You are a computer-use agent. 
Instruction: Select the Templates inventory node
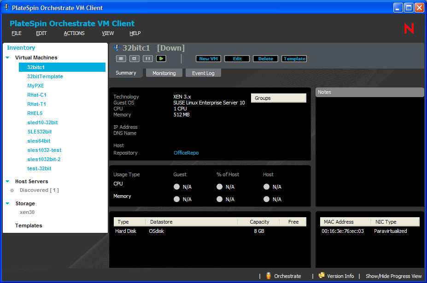tap(29, 225)
